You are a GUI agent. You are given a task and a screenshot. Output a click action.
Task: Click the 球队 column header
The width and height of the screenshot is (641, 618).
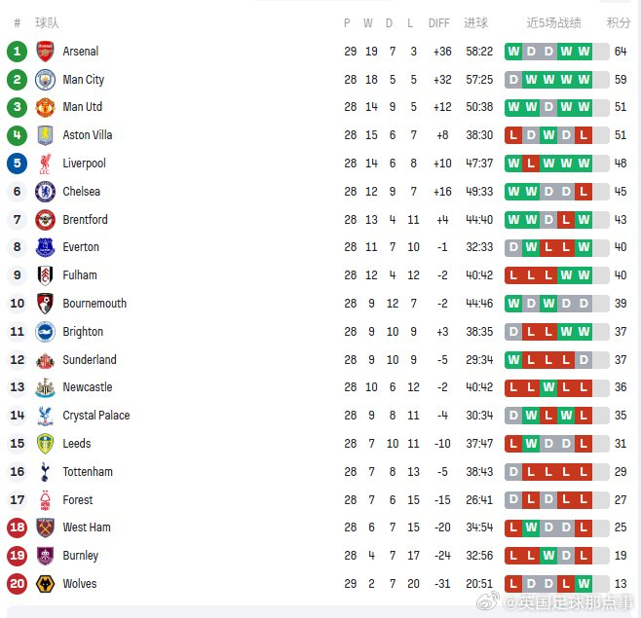pyautogui.click(x=46, y=22)
